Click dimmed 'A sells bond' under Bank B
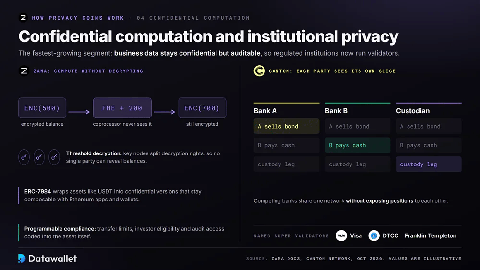 click(x=358, y=126)
